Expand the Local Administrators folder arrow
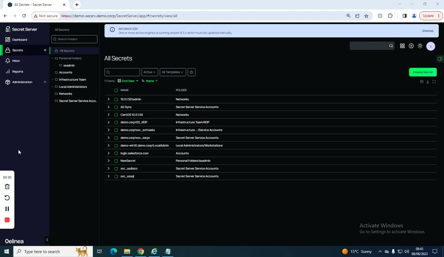The image size is (444, 257). 52,87
